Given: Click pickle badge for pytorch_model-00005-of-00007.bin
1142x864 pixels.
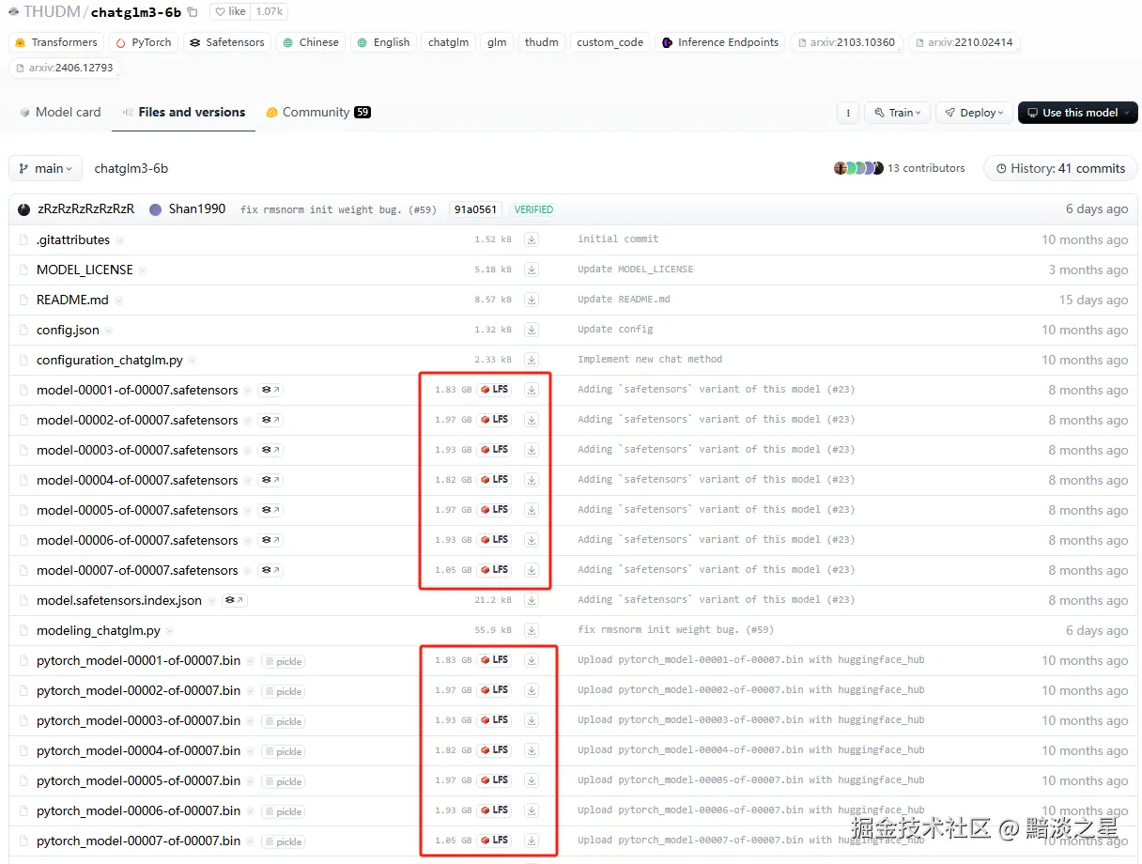Looking at the screenshot, I should click(x=284, y=781).
